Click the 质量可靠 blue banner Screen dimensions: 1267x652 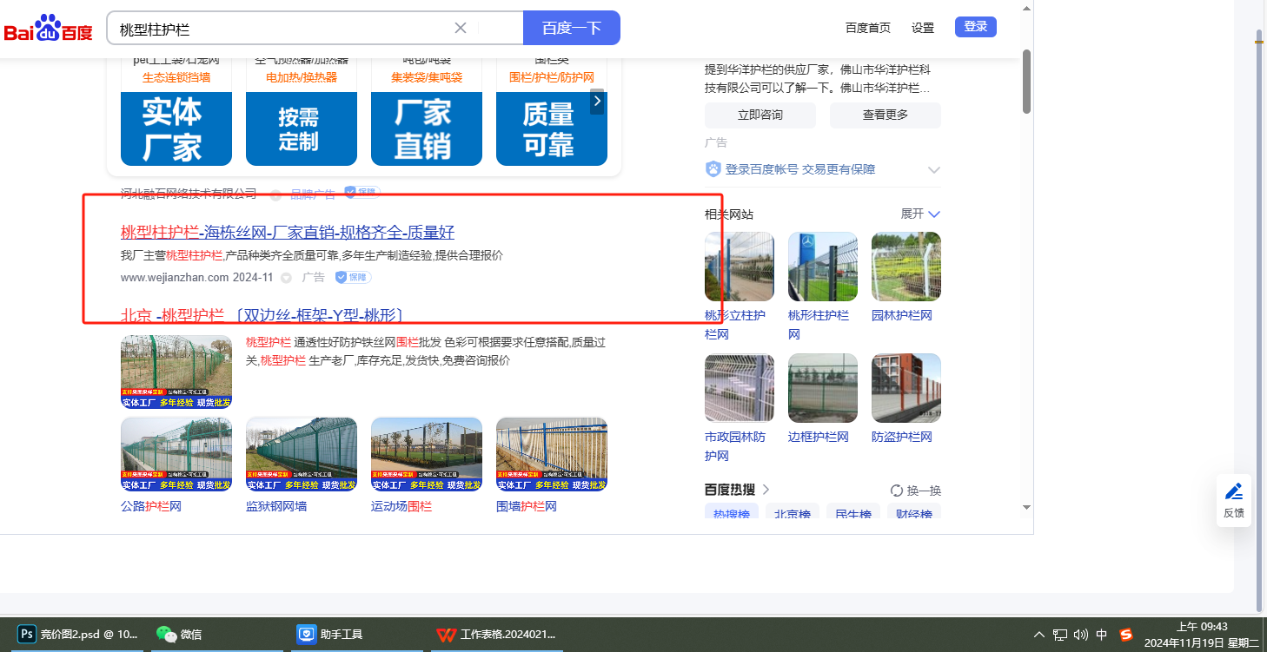point(552,128)
